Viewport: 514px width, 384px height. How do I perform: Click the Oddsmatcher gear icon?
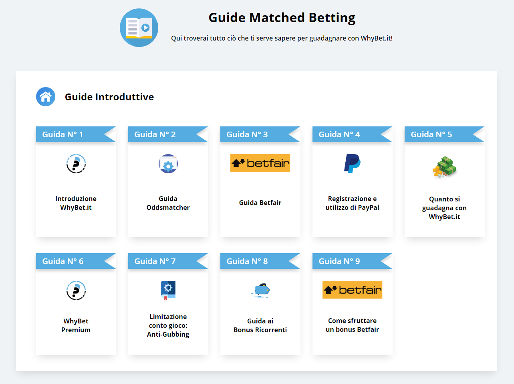click(x=168, y=164)
